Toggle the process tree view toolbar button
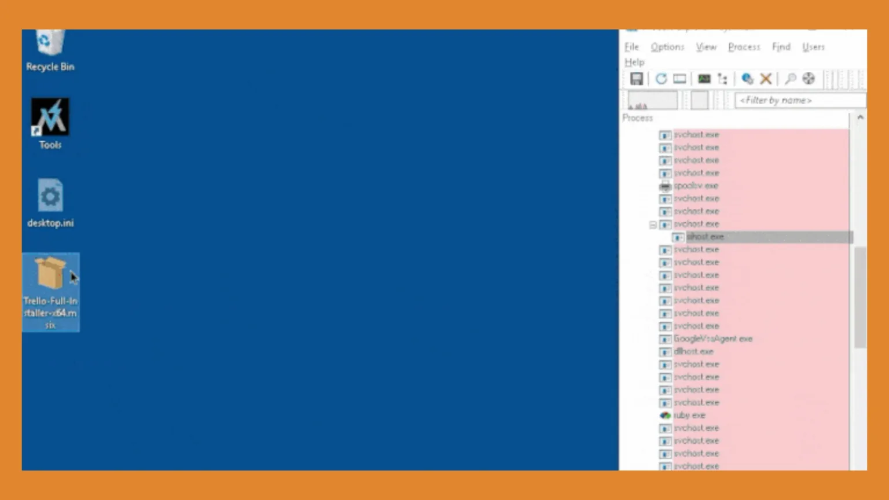Viewport: 889px width, 500px height. coord(722,79)
